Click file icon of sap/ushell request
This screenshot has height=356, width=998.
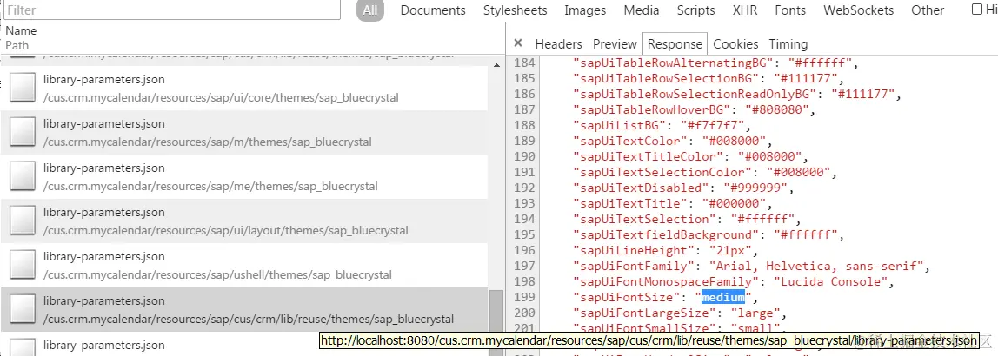(23, 265)
